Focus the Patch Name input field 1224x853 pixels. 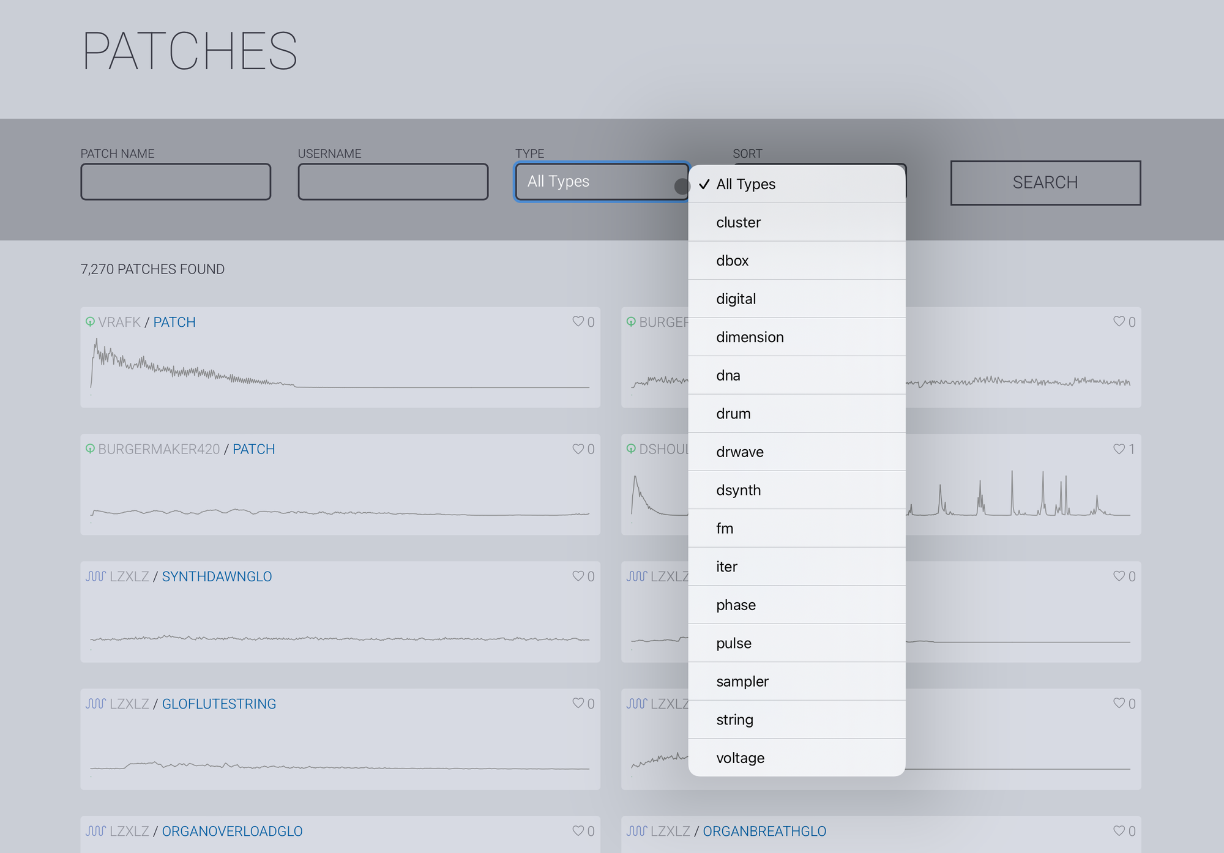176,182
